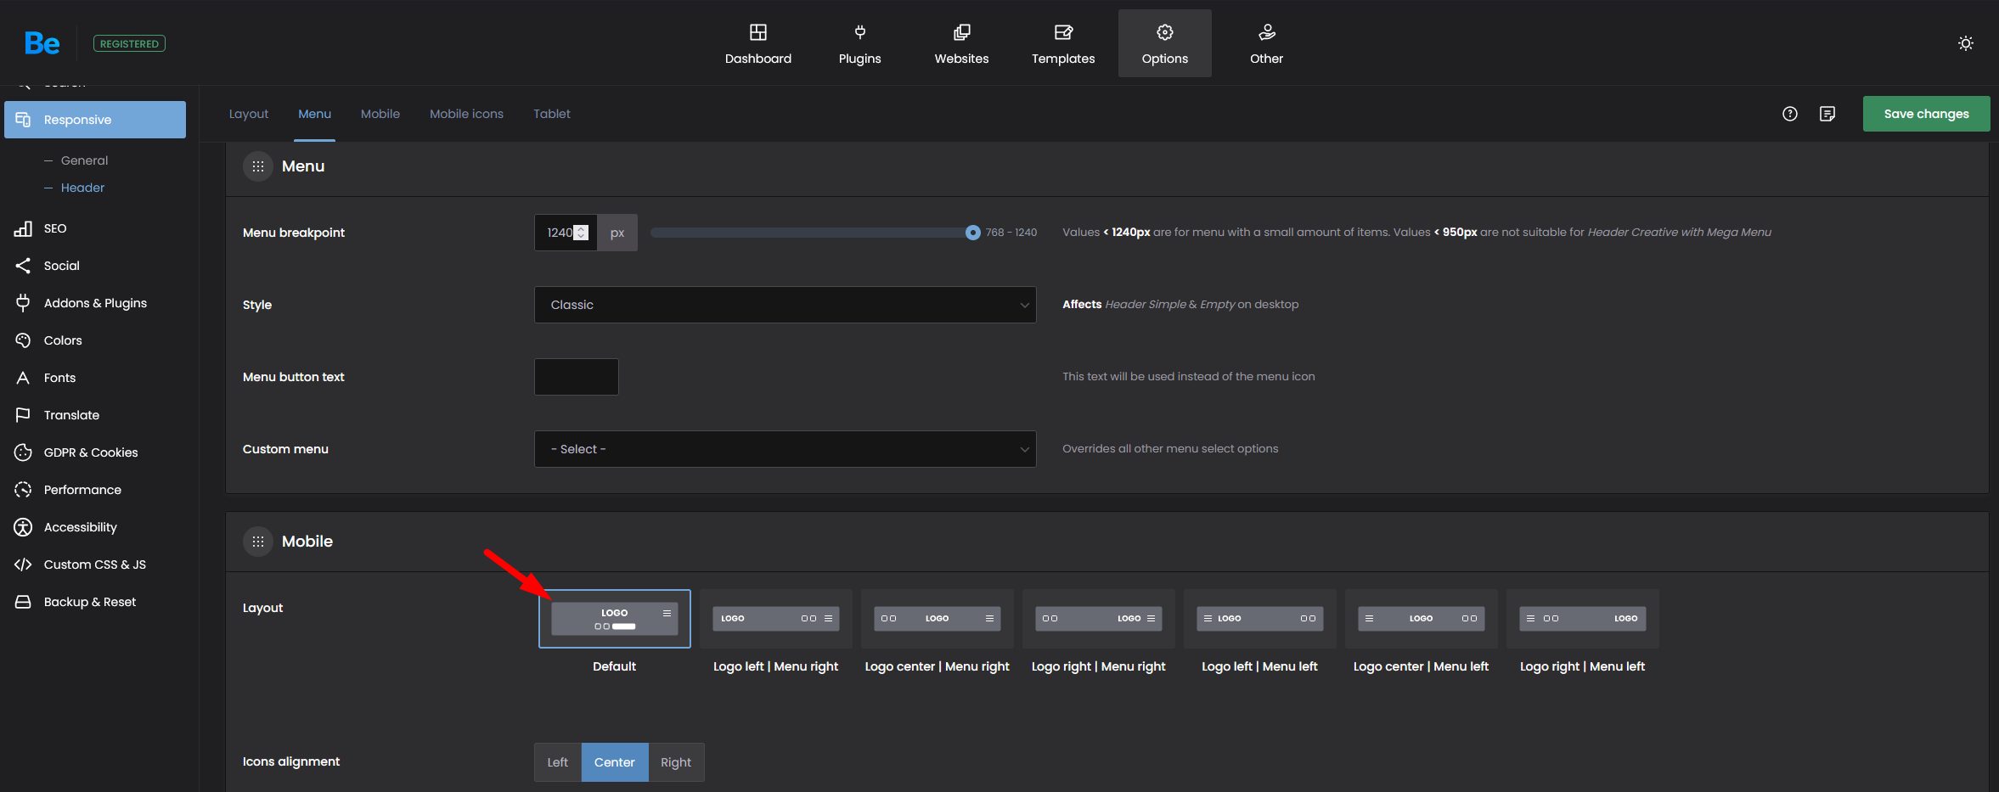Viewport: 1999px width, 792px height.
Task: Click the REGISTERED badge
Action: click(129, 44)
